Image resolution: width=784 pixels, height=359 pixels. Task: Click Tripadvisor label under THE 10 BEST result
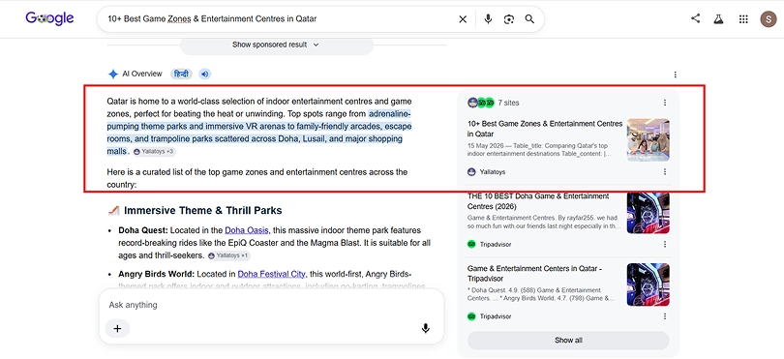coord(495,245)
